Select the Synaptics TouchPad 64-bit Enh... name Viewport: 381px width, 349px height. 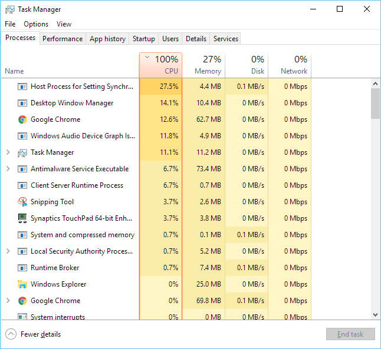(x=81, y=218)
